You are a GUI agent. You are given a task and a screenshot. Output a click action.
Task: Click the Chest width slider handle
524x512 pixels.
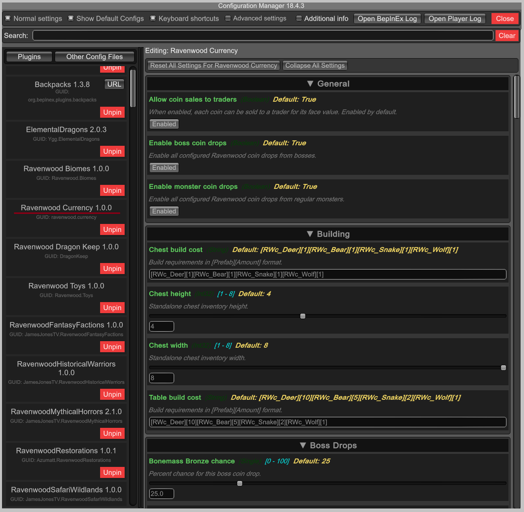click(503, 368)
